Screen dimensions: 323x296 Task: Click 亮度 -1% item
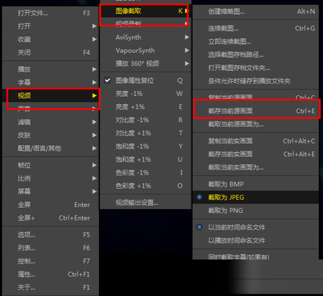coord(146,94)
